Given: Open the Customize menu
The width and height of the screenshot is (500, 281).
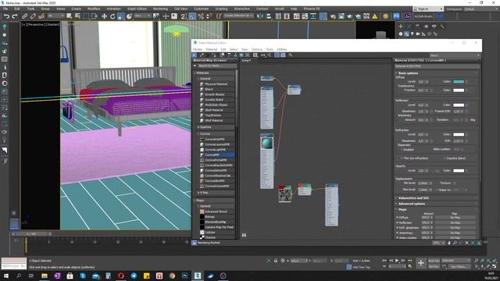Looking at the screenshot, I should tap(202, 9).
